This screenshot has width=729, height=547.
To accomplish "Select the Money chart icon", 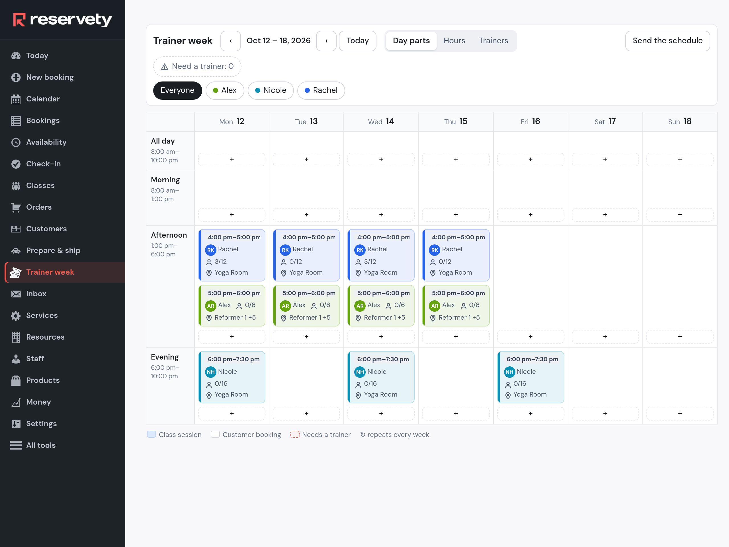I will click(16, 402).
